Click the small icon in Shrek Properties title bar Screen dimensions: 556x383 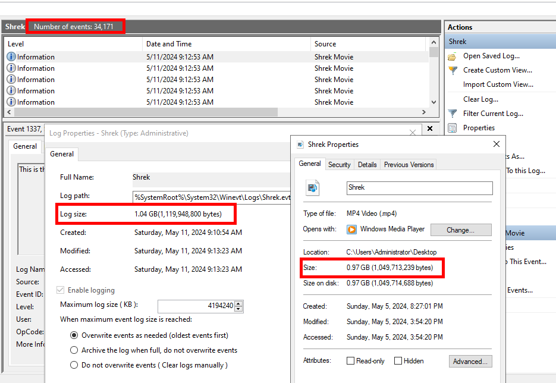(300, 145)
